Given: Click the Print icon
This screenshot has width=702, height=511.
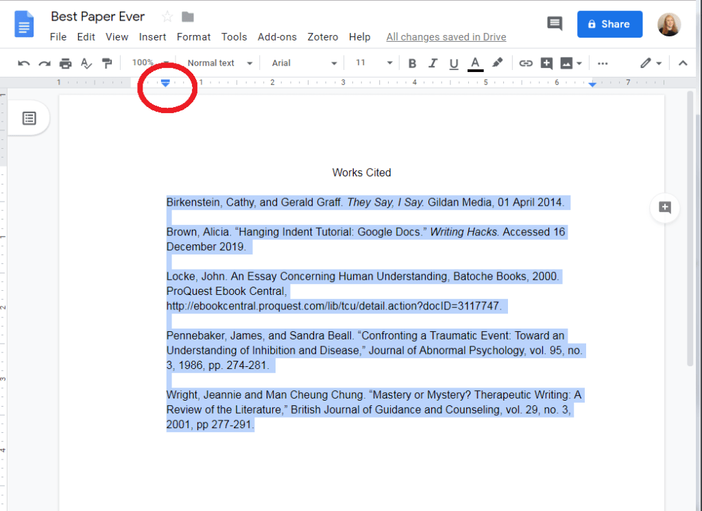Looking at the screenshot, I should pos(65,63).
